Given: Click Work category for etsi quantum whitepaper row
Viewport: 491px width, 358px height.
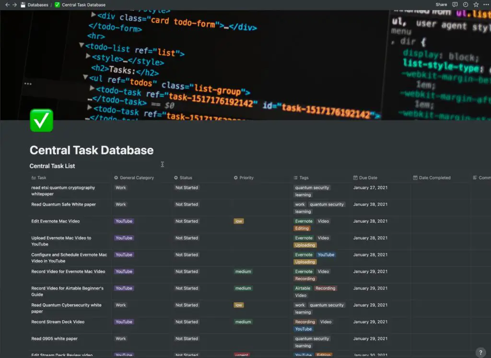Looking at the screenshot, I should tap(120, 188).
